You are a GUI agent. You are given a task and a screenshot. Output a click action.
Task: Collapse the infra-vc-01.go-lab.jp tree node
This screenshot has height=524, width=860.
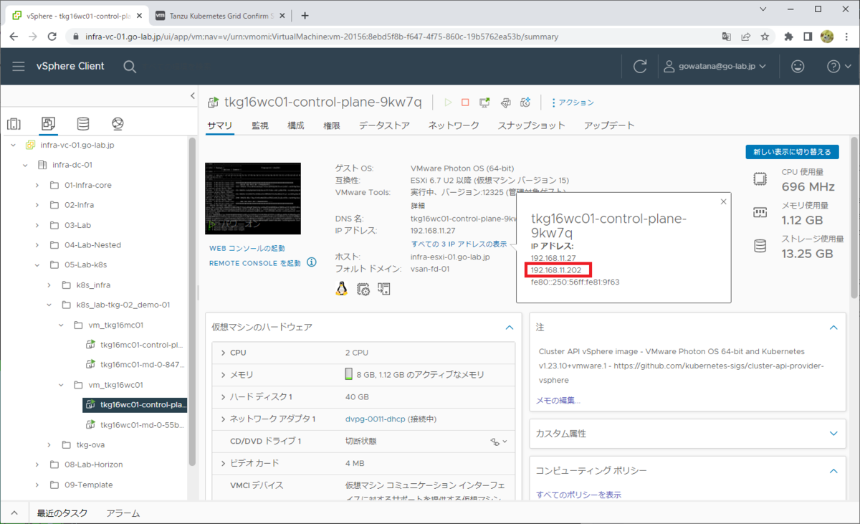[x=14, y=145]
